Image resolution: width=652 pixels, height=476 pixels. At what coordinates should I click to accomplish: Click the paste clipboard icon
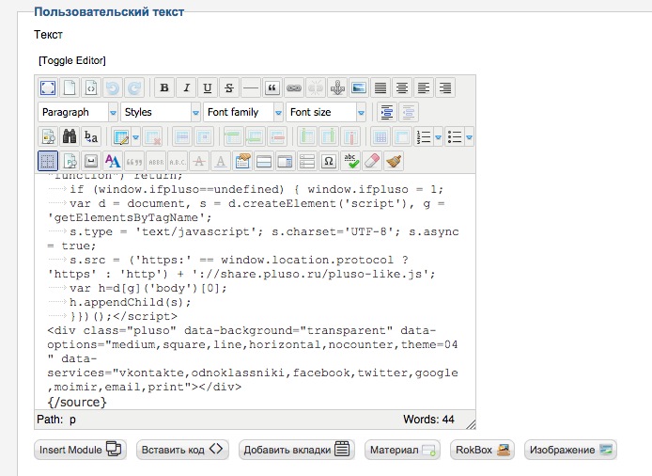coord(242,161)
